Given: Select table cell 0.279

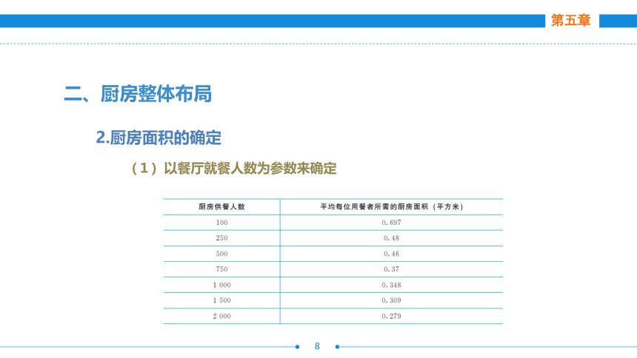Looking at the screenshot, I should tap(391, 316).
